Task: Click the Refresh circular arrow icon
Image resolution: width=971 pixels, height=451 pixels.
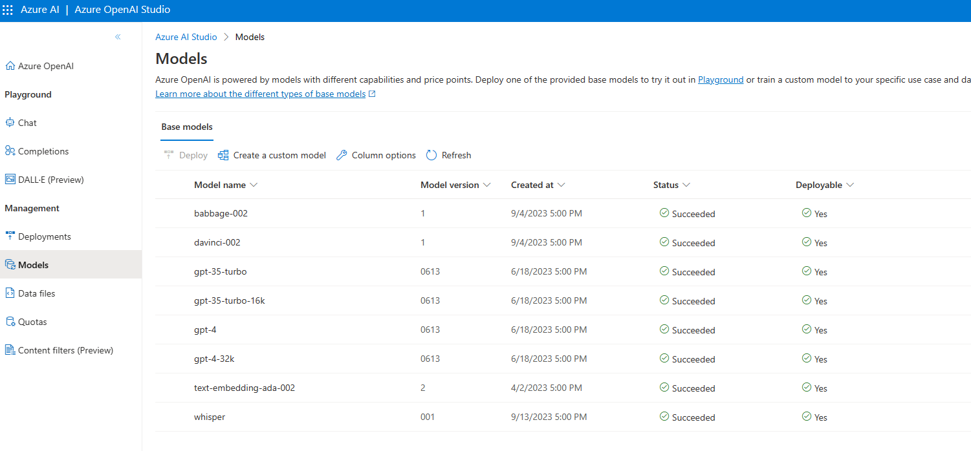Action: pos(431,155)
